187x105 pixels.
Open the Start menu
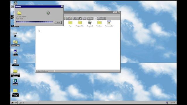click(14, 103)
